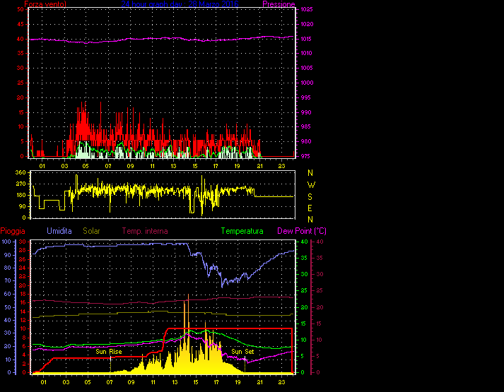Click the 270 wind direction axis value
The image size is (504, 392).
coord(20,184)
